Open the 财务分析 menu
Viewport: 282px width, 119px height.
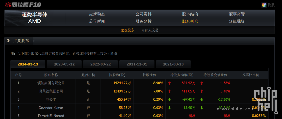(144, 21)
